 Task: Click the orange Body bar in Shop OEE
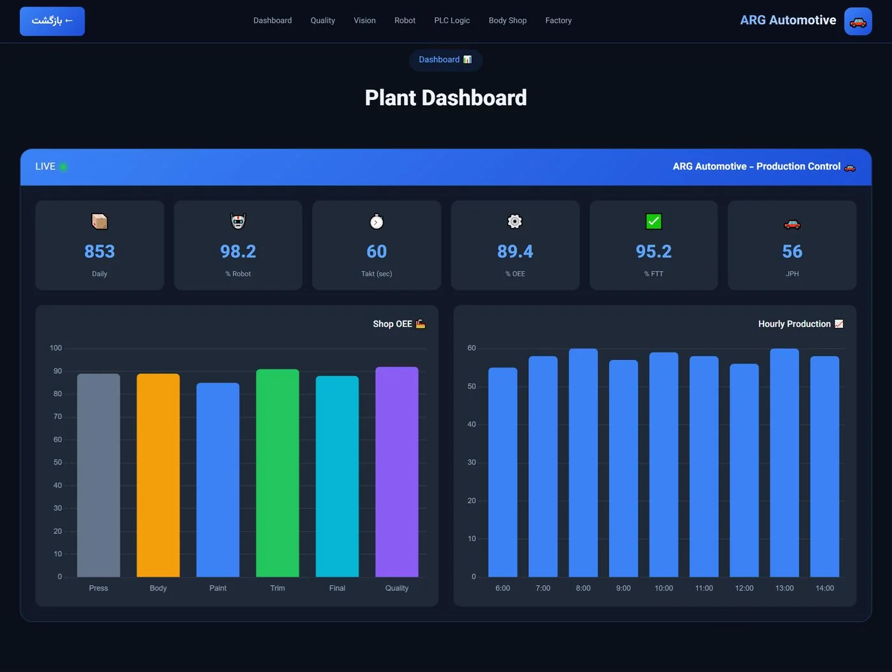click(158, 475)
